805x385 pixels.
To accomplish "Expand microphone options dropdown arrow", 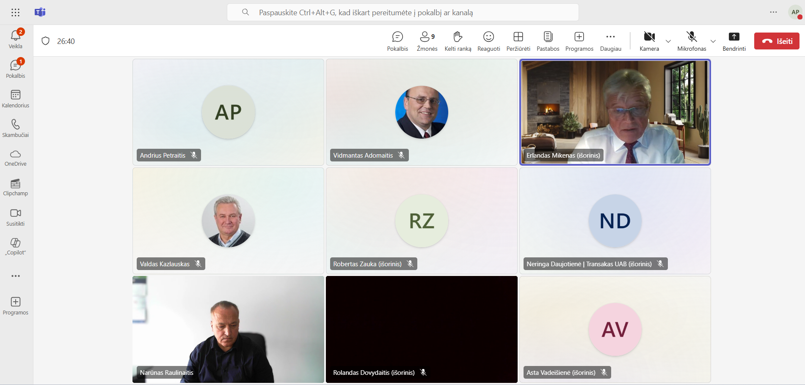I will click(713, 41).
